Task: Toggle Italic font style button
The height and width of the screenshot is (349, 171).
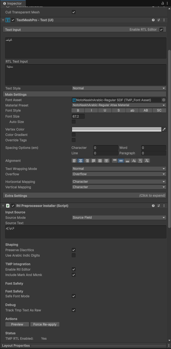Action: pos(91,110)
